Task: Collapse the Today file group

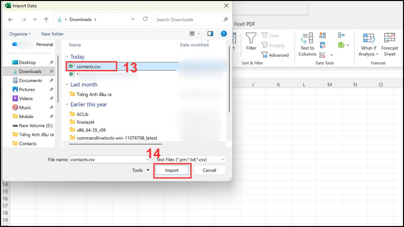Action: tap(66, 56)
